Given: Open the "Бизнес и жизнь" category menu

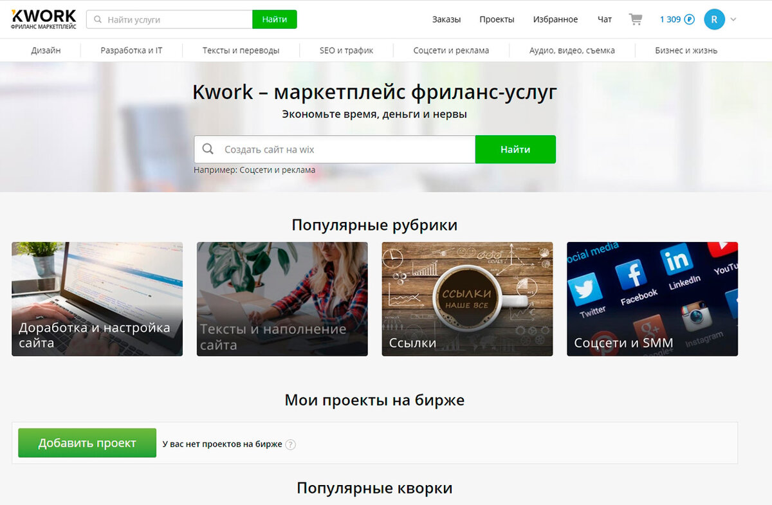Looking at the screenshot, I should coord(686,50).
